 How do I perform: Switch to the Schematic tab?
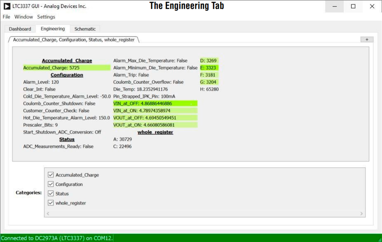point(85,29)
